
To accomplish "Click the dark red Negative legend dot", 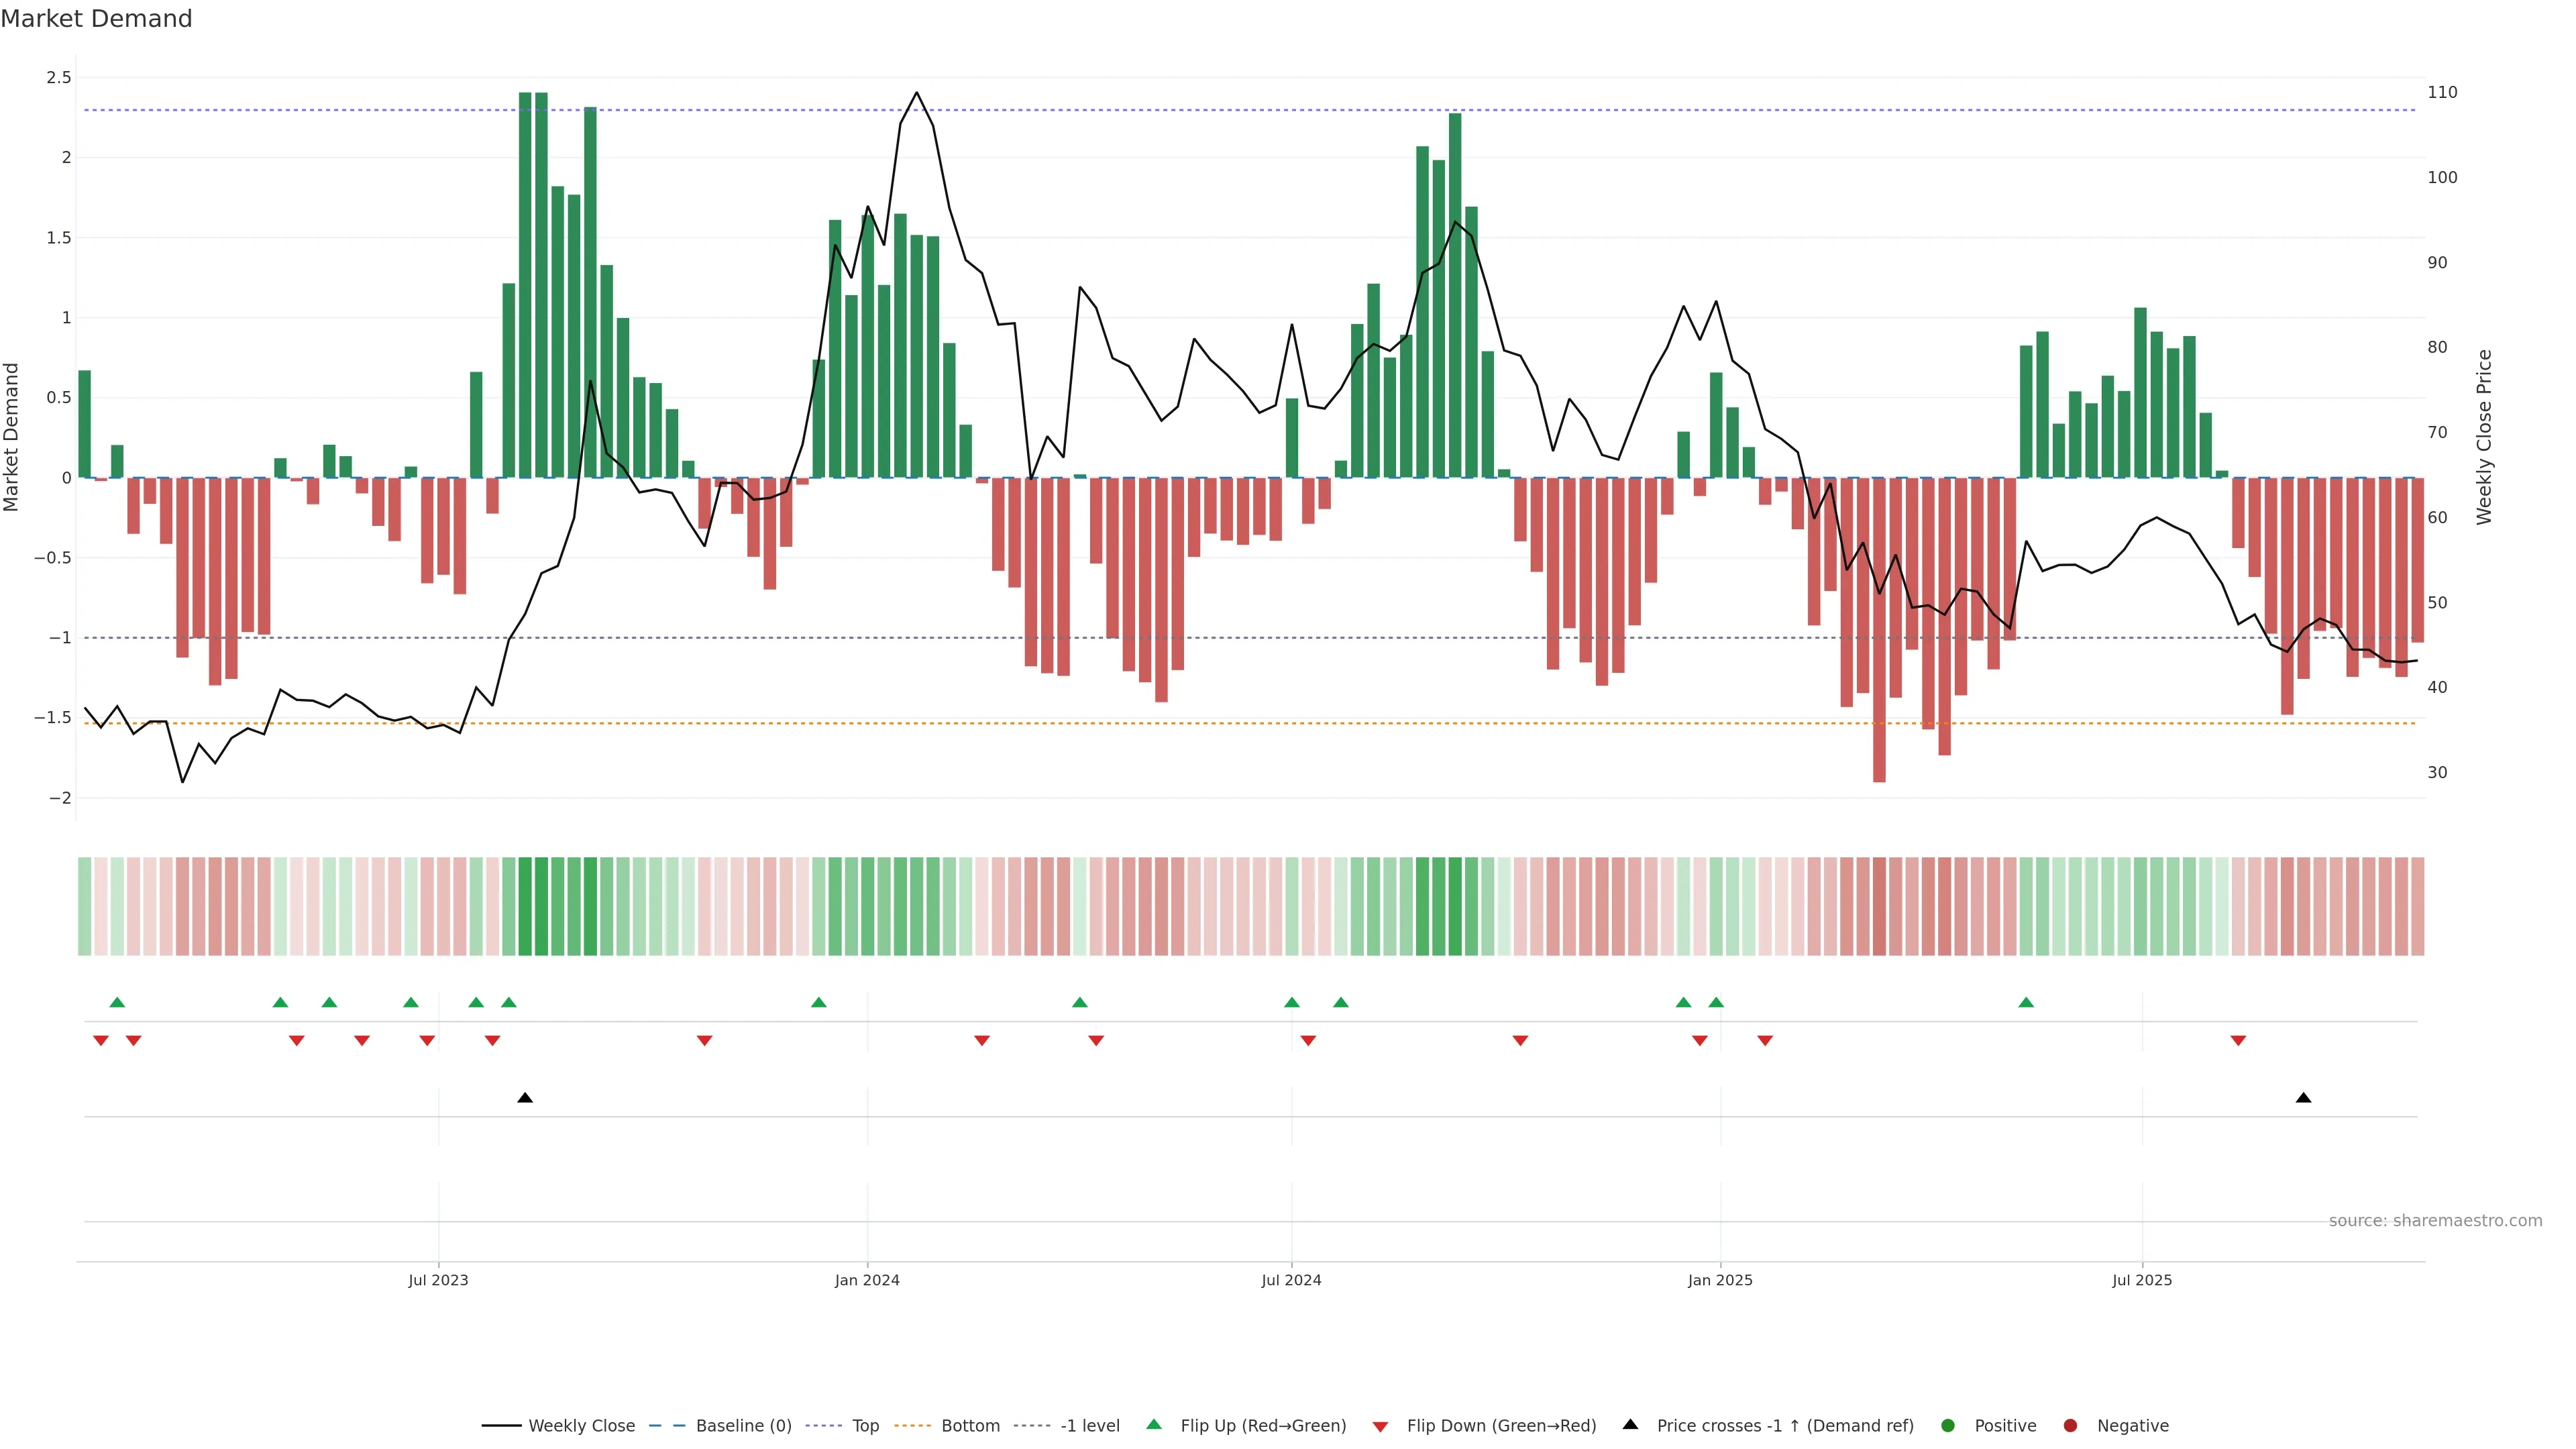I will 2070,1426.
